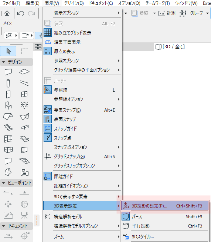Select the Lamp tool
The image size is (211, 242).
pyautogui.click(x=24, y=105)
